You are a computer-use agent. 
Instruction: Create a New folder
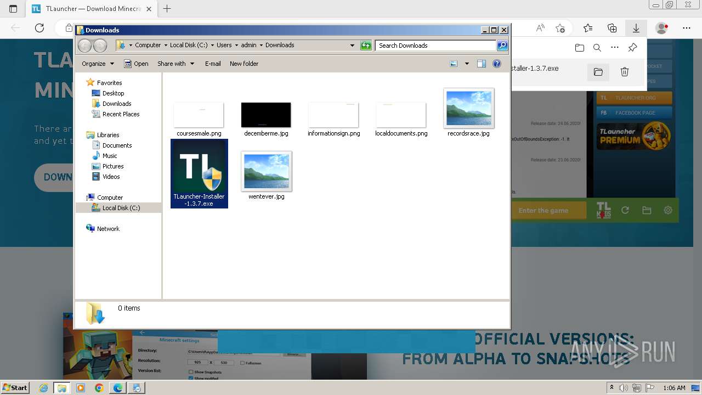244,64
